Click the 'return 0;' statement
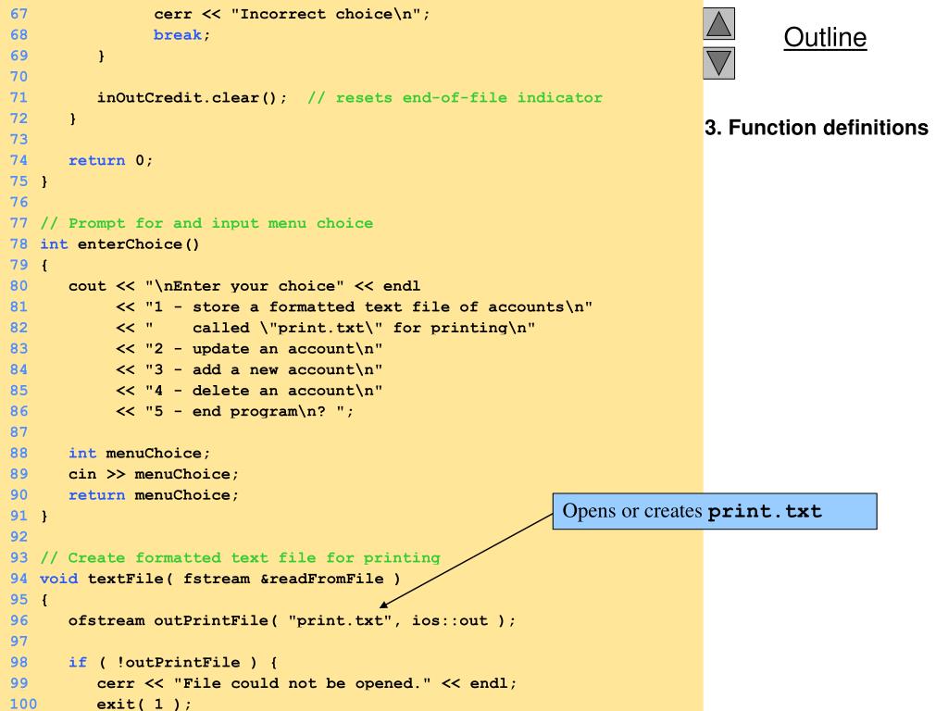This screenshot has height=711, width=948. [x=111, y=161]
